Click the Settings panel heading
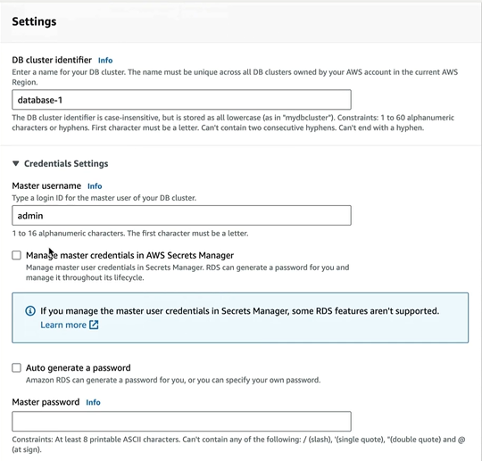482x461 pixels. point(34,21)
